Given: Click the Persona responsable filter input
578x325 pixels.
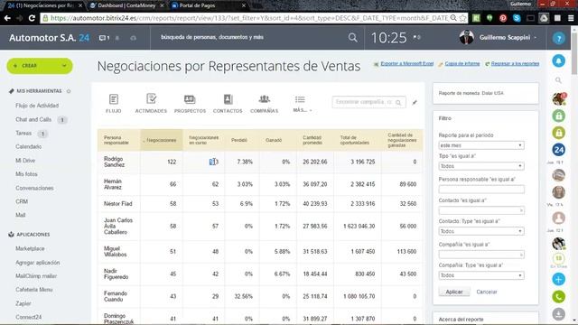Looking at the screenshot, I should pyautogui.click(x=481, y=190).
